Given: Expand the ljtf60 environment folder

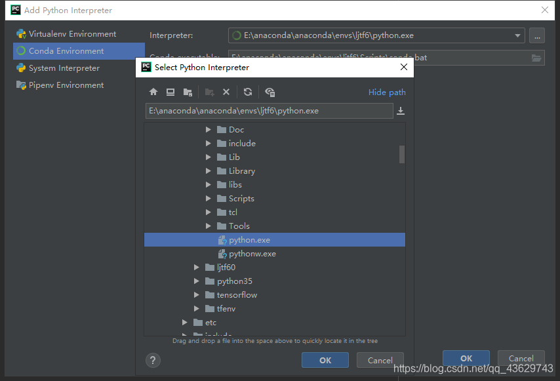Looking at the screenshot, I should coord(197,267).
